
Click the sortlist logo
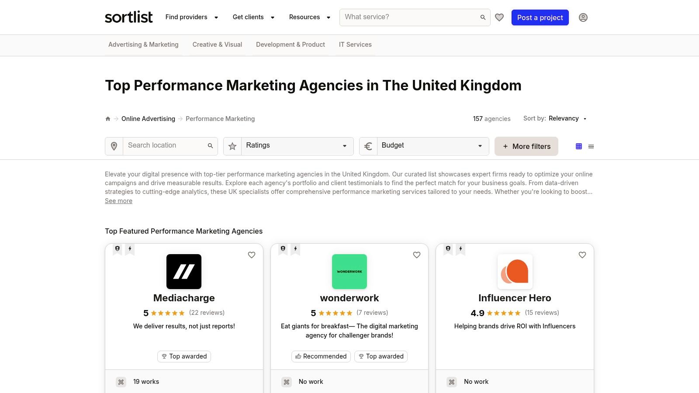pos(128,17)
